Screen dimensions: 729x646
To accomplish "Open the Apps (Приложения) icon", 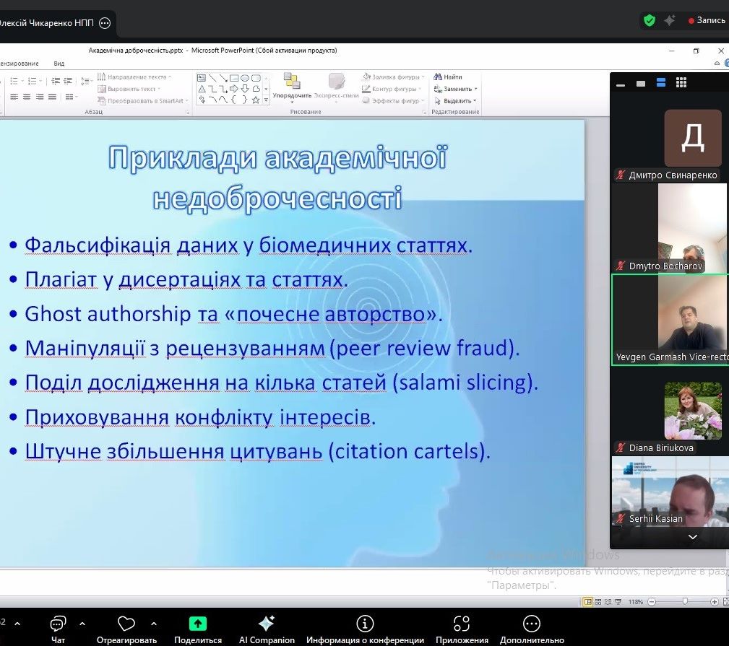I will coord(462,624).
